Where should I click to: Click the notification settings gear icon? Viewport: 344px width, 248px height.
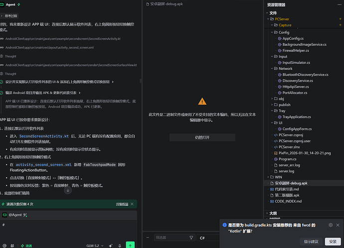click(x=331, y=225)
